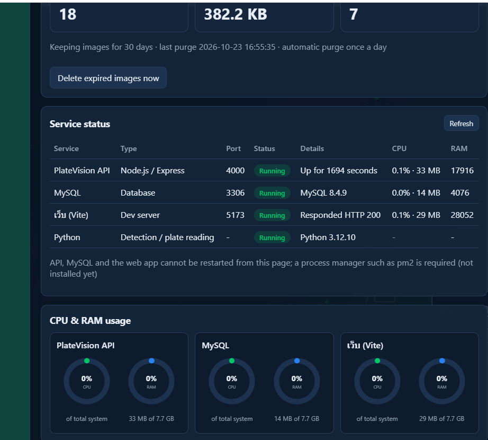The image size is (488, 440).
Task: Click the "Dev server" type cell
Action: click(140, 215)
